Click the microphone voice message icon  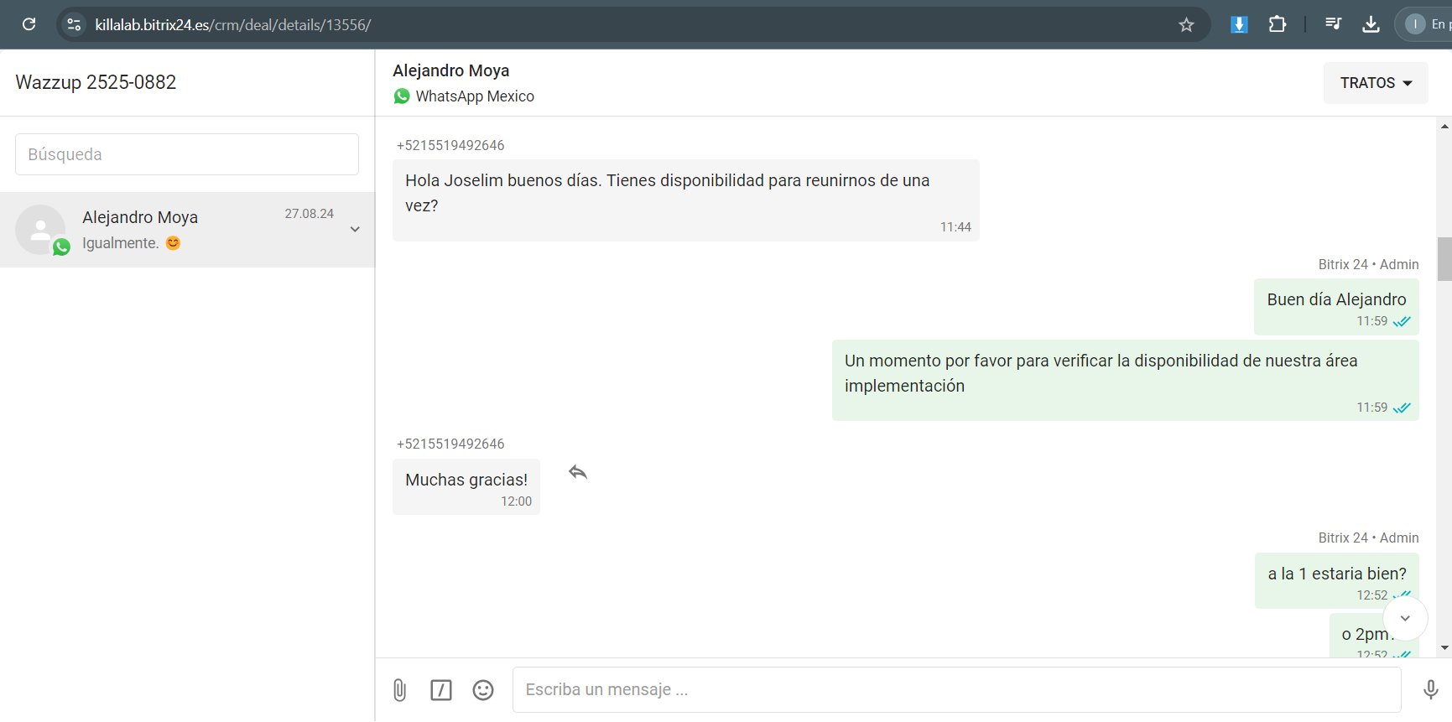(1431, 690)
